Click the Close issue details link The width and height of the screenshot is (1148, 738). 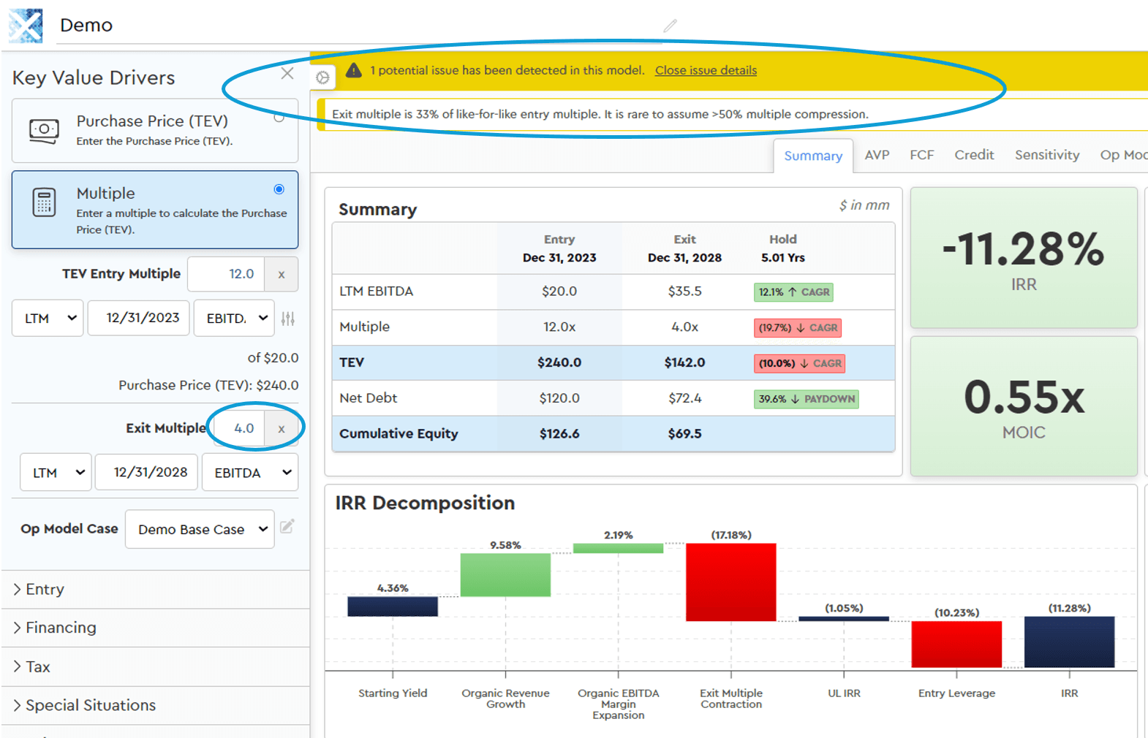[706, 71]
